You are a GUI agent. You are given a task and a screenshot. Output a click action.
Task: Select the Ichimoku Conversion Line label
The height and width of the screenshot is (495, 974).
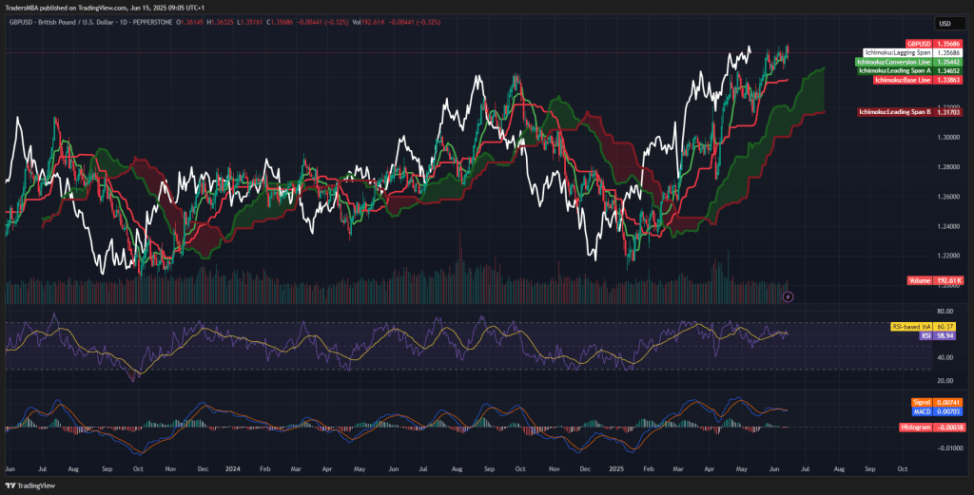[x=894, y=61]
